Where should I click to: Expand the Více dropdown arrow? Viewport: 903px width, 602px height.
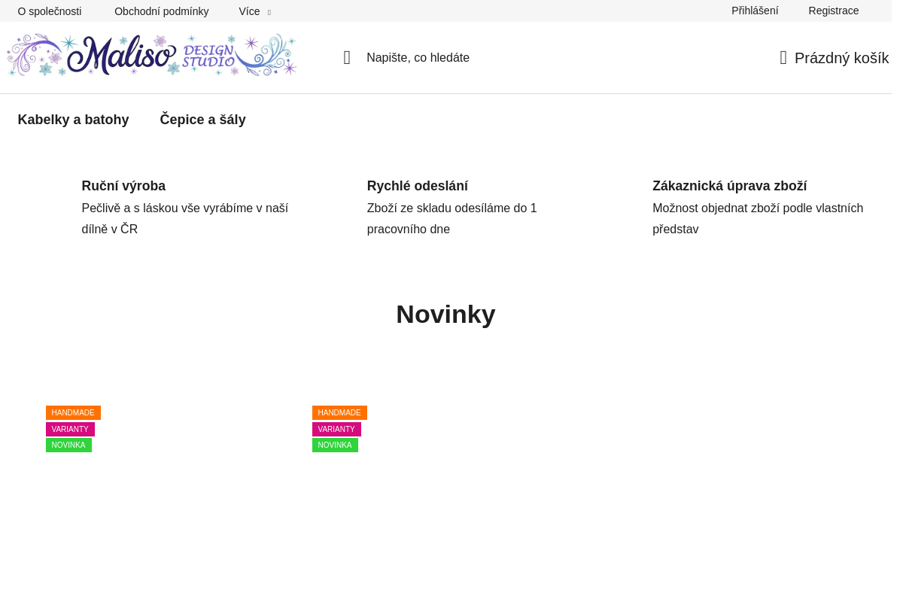(269, 12)
